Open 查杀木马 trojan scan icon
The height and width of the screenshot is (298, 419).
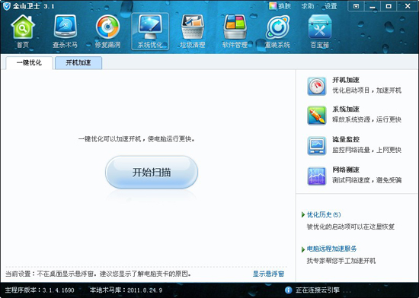tap(66, 27)
